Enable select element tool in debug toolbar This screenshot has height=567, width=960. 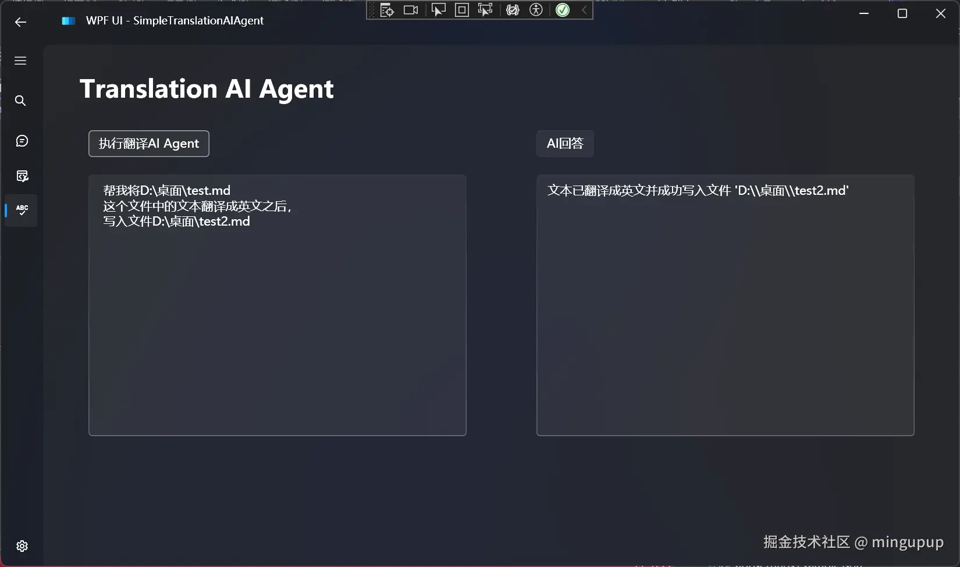coord(439,10)
